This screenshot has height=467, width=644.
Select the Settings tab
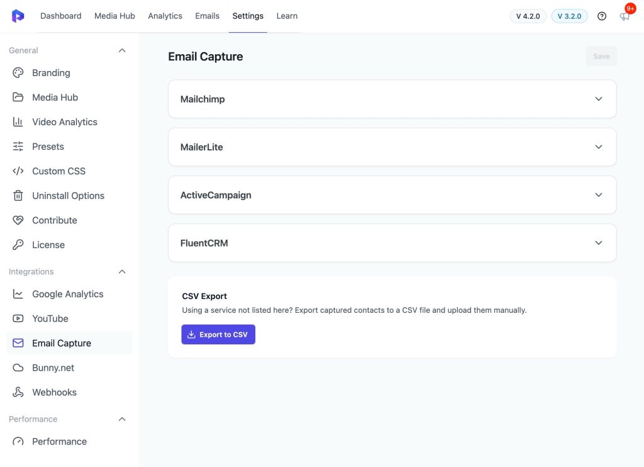pyautogui.click(x=248, y=16)
